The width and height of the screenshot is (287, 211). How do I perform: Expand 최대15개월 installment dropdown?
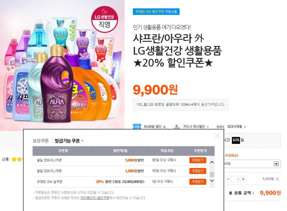coord(245,127)
